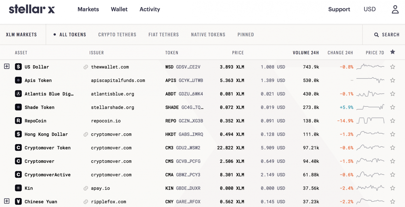Click the +5.9% change value
Viewport: 405px width, 207px height.
[x=347, y=107]
